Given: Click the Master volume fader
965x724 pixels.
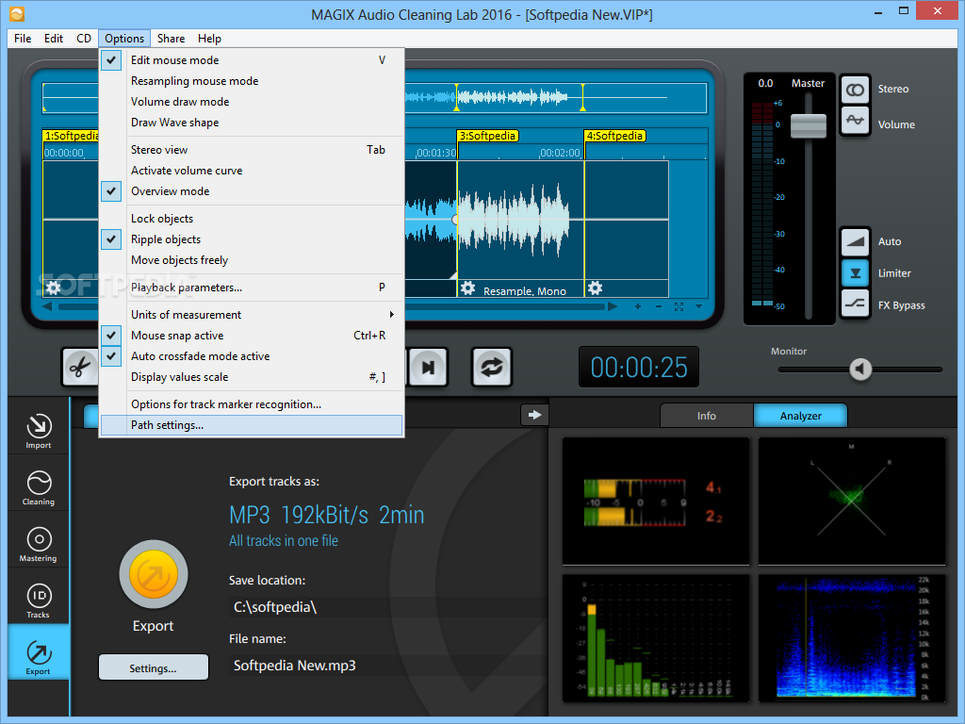Looking at the screenshot, I should click(808, 125).
